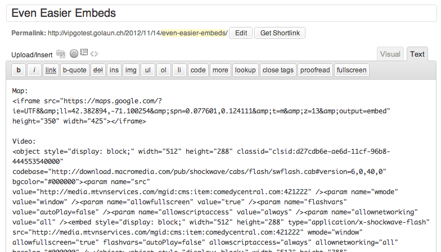Click the Edit permalink button
The image size is (441, 252).
point(241,33)
